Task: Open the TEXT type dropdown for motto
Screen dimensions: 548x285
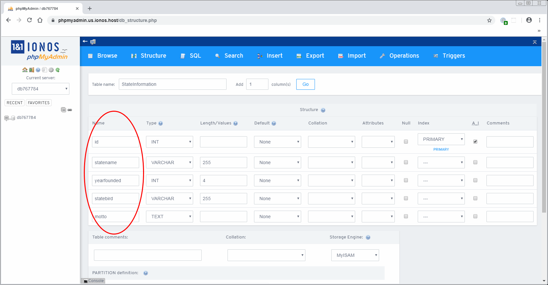Action: [170, 217]
